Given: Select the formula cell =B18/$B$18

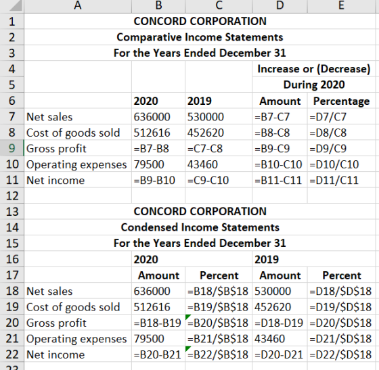Looking at the screenshot, I should (219, 291).
